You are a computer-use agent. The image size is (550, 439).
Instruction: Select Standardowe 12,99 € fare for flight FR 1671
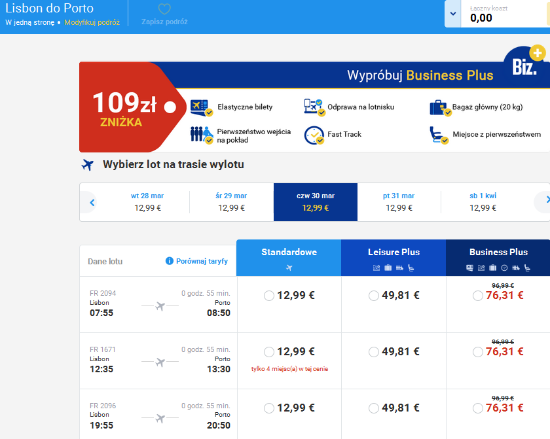[269, 352]
